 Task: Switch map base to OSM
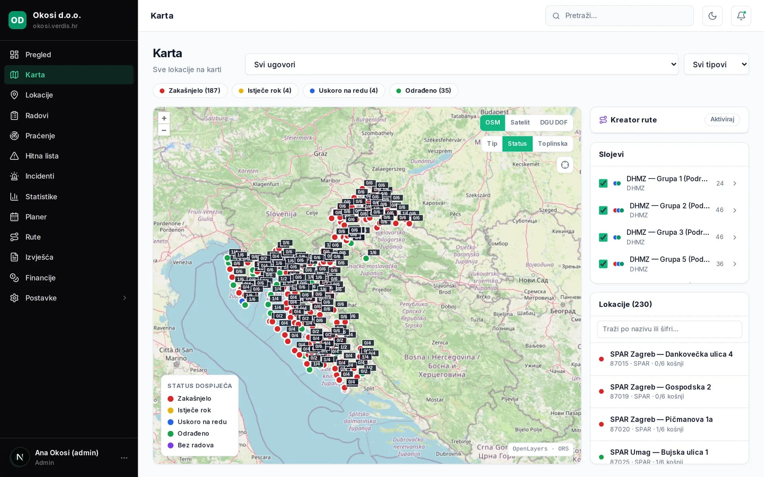pos(493,122)
